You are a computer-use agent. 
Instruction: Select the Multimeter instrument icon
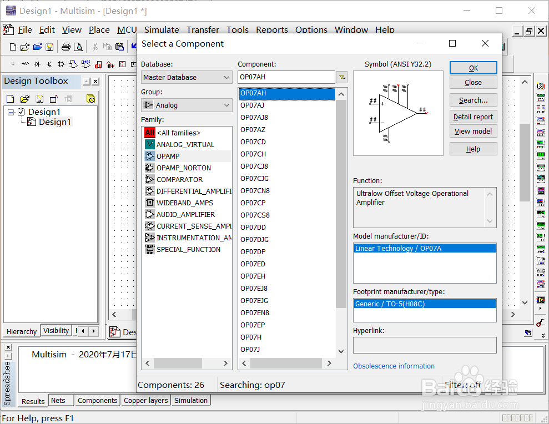pos(541,85)
